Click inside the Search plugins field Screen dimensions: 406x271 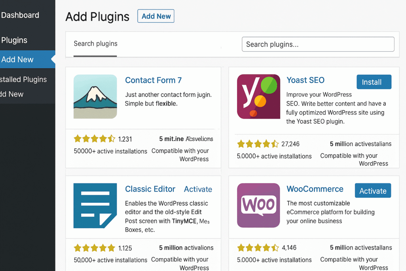coord(318,44)
